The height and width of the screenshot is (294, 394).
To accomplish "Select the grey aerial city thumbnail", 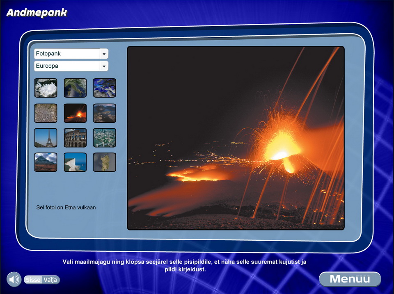I will click(x=46, y=113).
